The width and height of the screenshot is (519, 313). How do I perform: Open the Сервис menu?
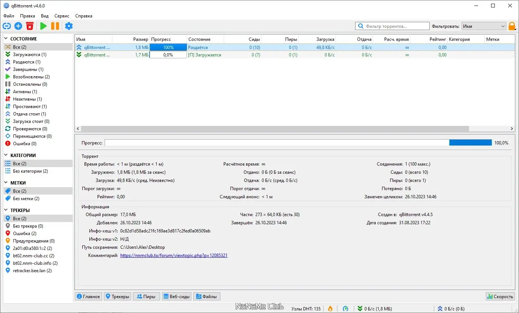tap(61, 16)
